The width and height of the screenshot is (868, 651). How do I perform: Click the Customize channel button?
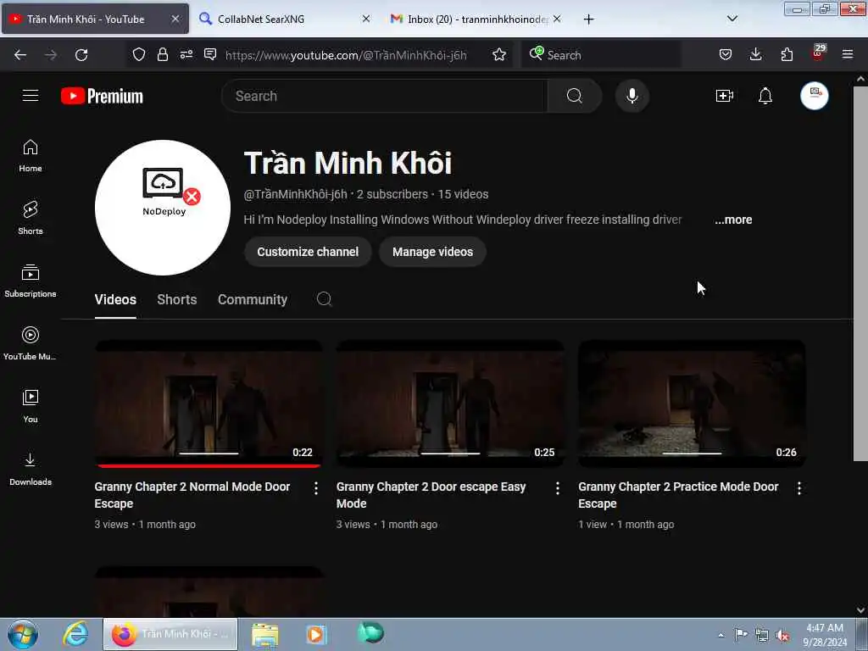point(307,252)
